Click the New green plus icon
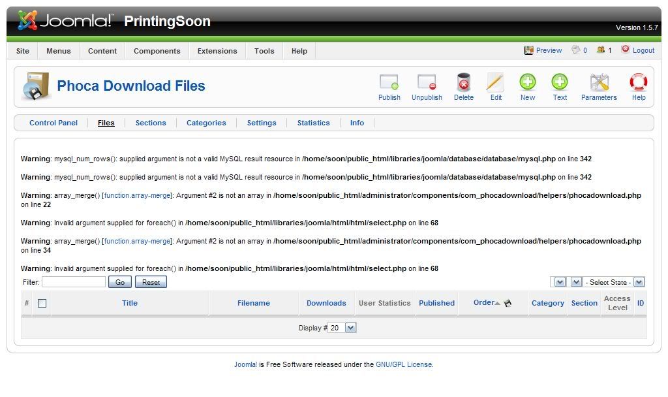The image size is (668, 397). click(527, 82)
